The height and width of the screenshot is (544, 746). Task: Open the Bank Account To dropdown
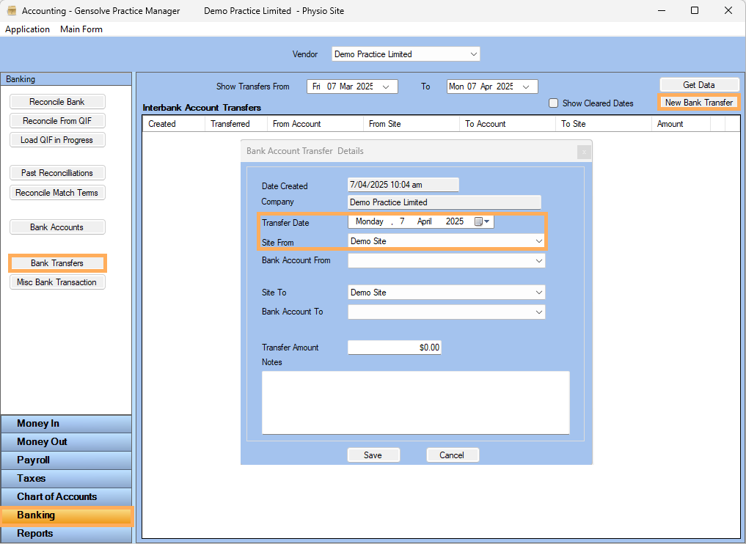tap(538, 312)
